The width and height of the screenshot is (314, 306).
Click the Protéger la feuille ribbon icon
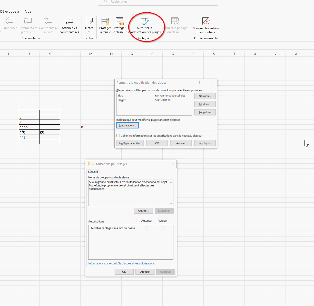click(x=105, y=21)
